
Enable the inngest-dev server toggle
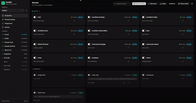coord(35,75)
